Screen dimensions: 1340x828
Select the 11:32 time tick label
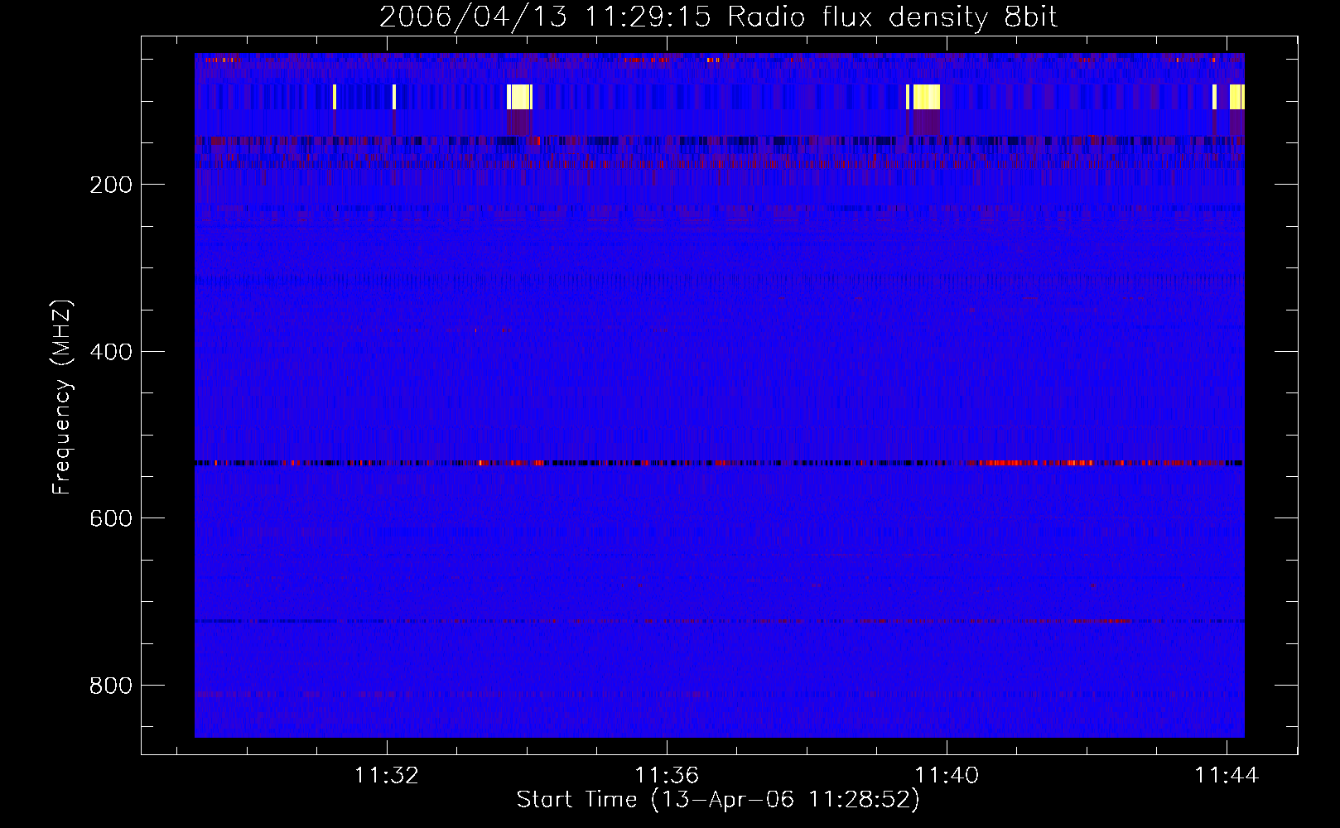[387, 776]
